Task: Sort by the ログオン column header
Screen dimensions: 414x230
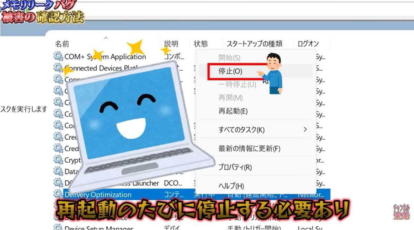Action: (307, 43)
